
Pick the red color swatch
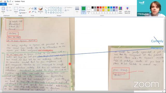click(101, 7)
